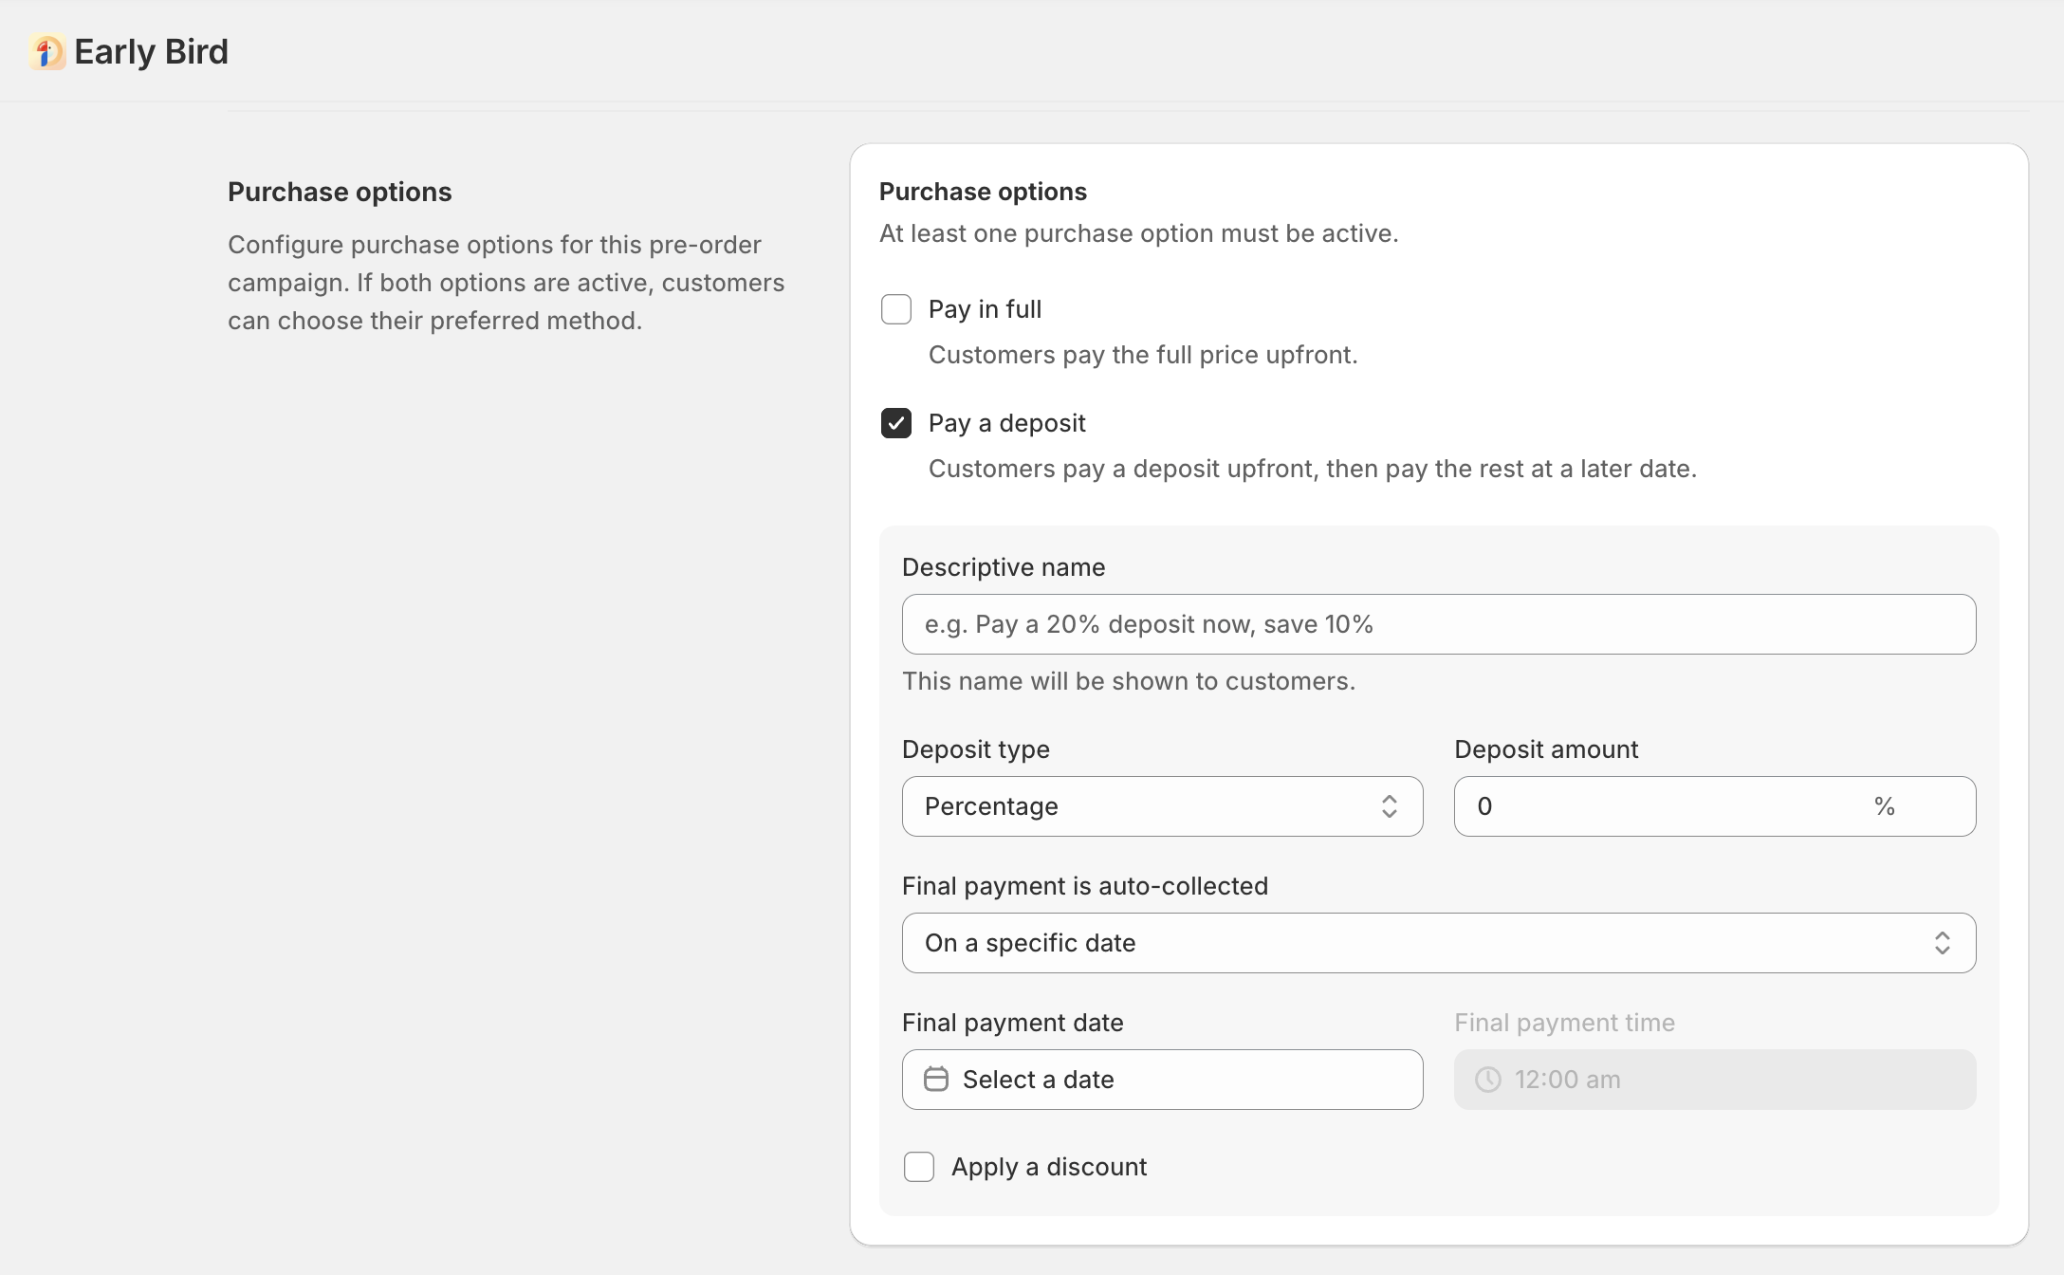Viewport: 2064px width, 1275px height.
Task: Click the calendar icon in Select a date
Action: click(x=937, y=1079)
